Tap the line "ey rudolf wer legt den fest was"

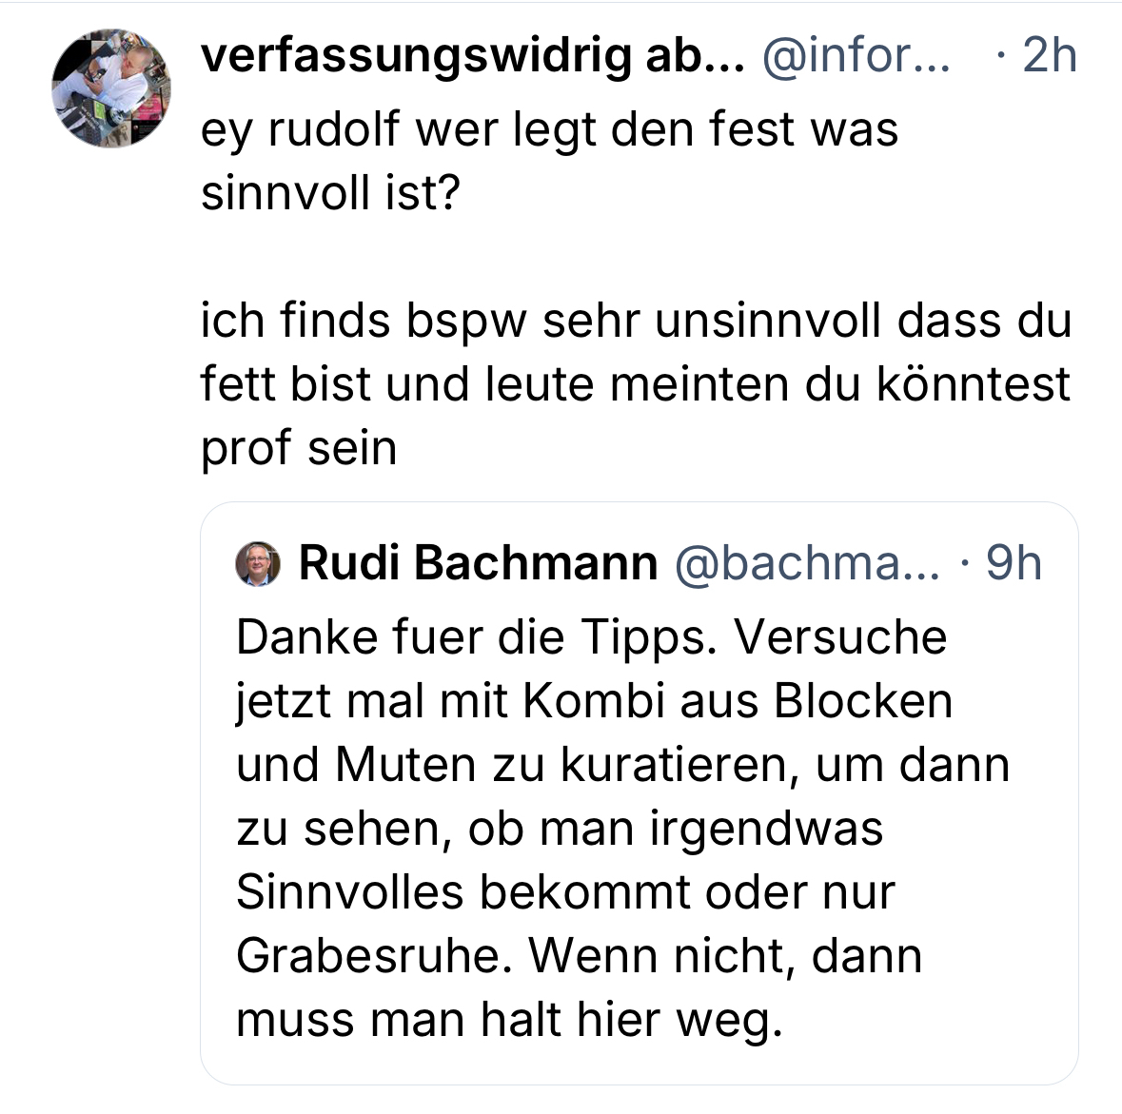[x=549, y=129]
